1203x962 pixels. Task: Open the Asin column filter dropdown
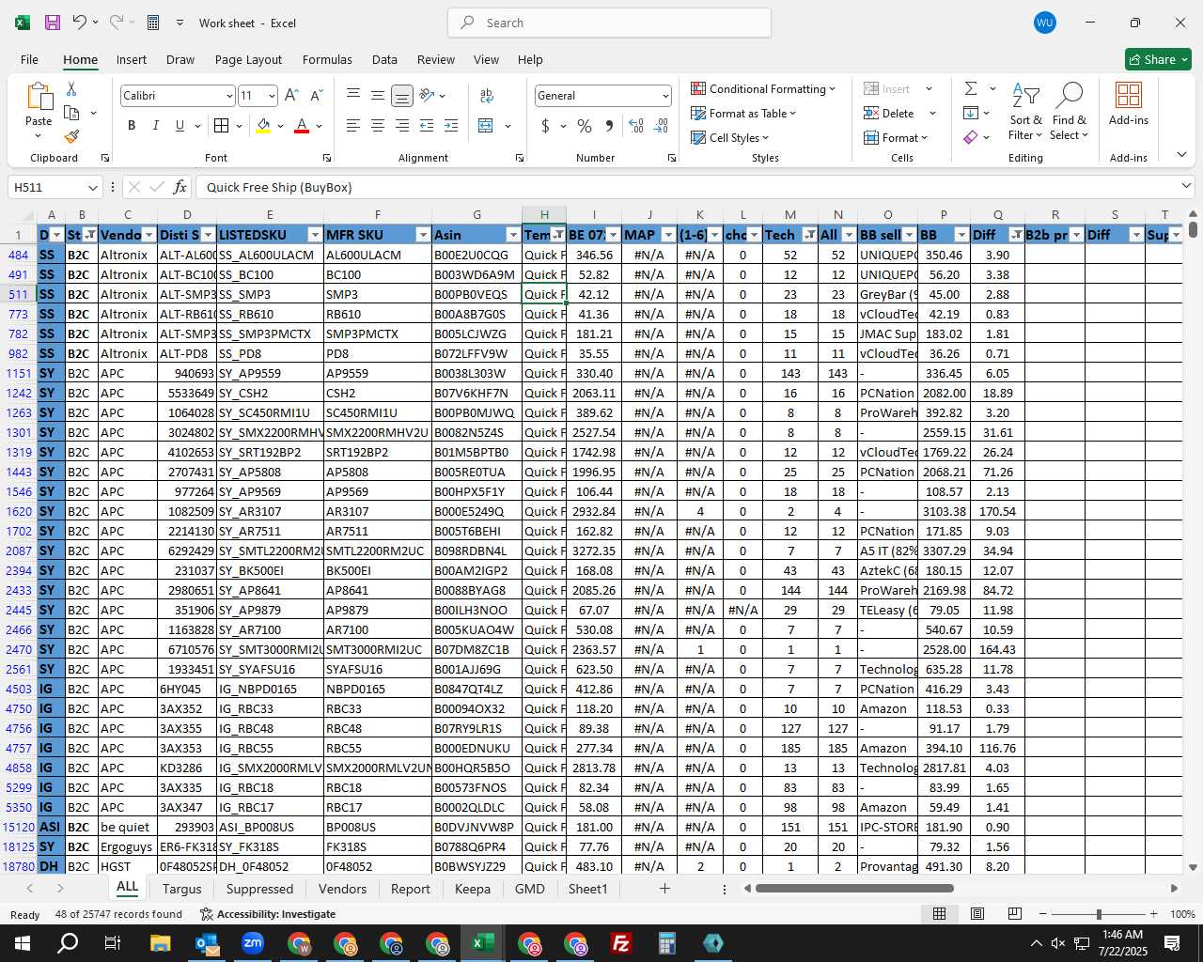513,235
